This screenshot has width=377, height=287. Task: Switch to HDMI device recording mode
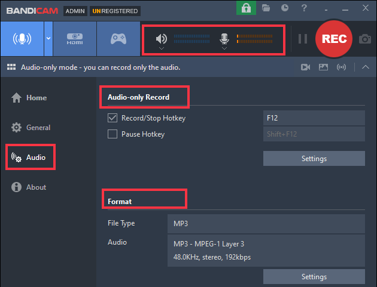74,39
